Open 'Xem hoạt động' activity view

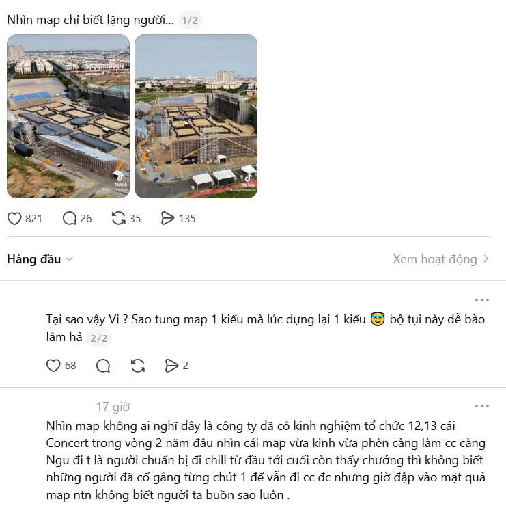tap(441, 259)
